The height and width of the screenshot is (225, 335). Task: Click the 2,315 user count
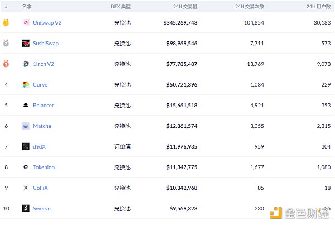tap(324, 126)
